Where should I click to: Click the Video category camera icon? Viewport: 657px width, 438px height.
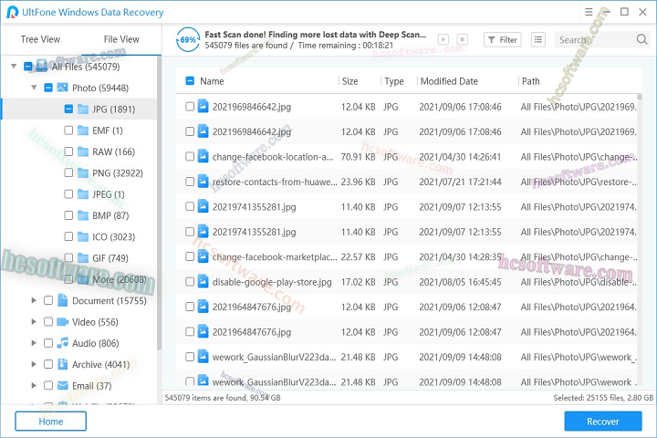pyautogui.click(x=62, y=322)
